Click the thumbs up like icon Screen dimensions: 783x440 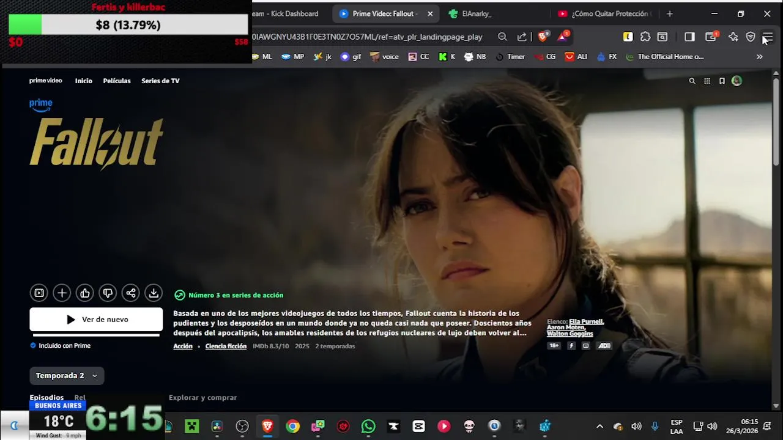pos(85,293)
